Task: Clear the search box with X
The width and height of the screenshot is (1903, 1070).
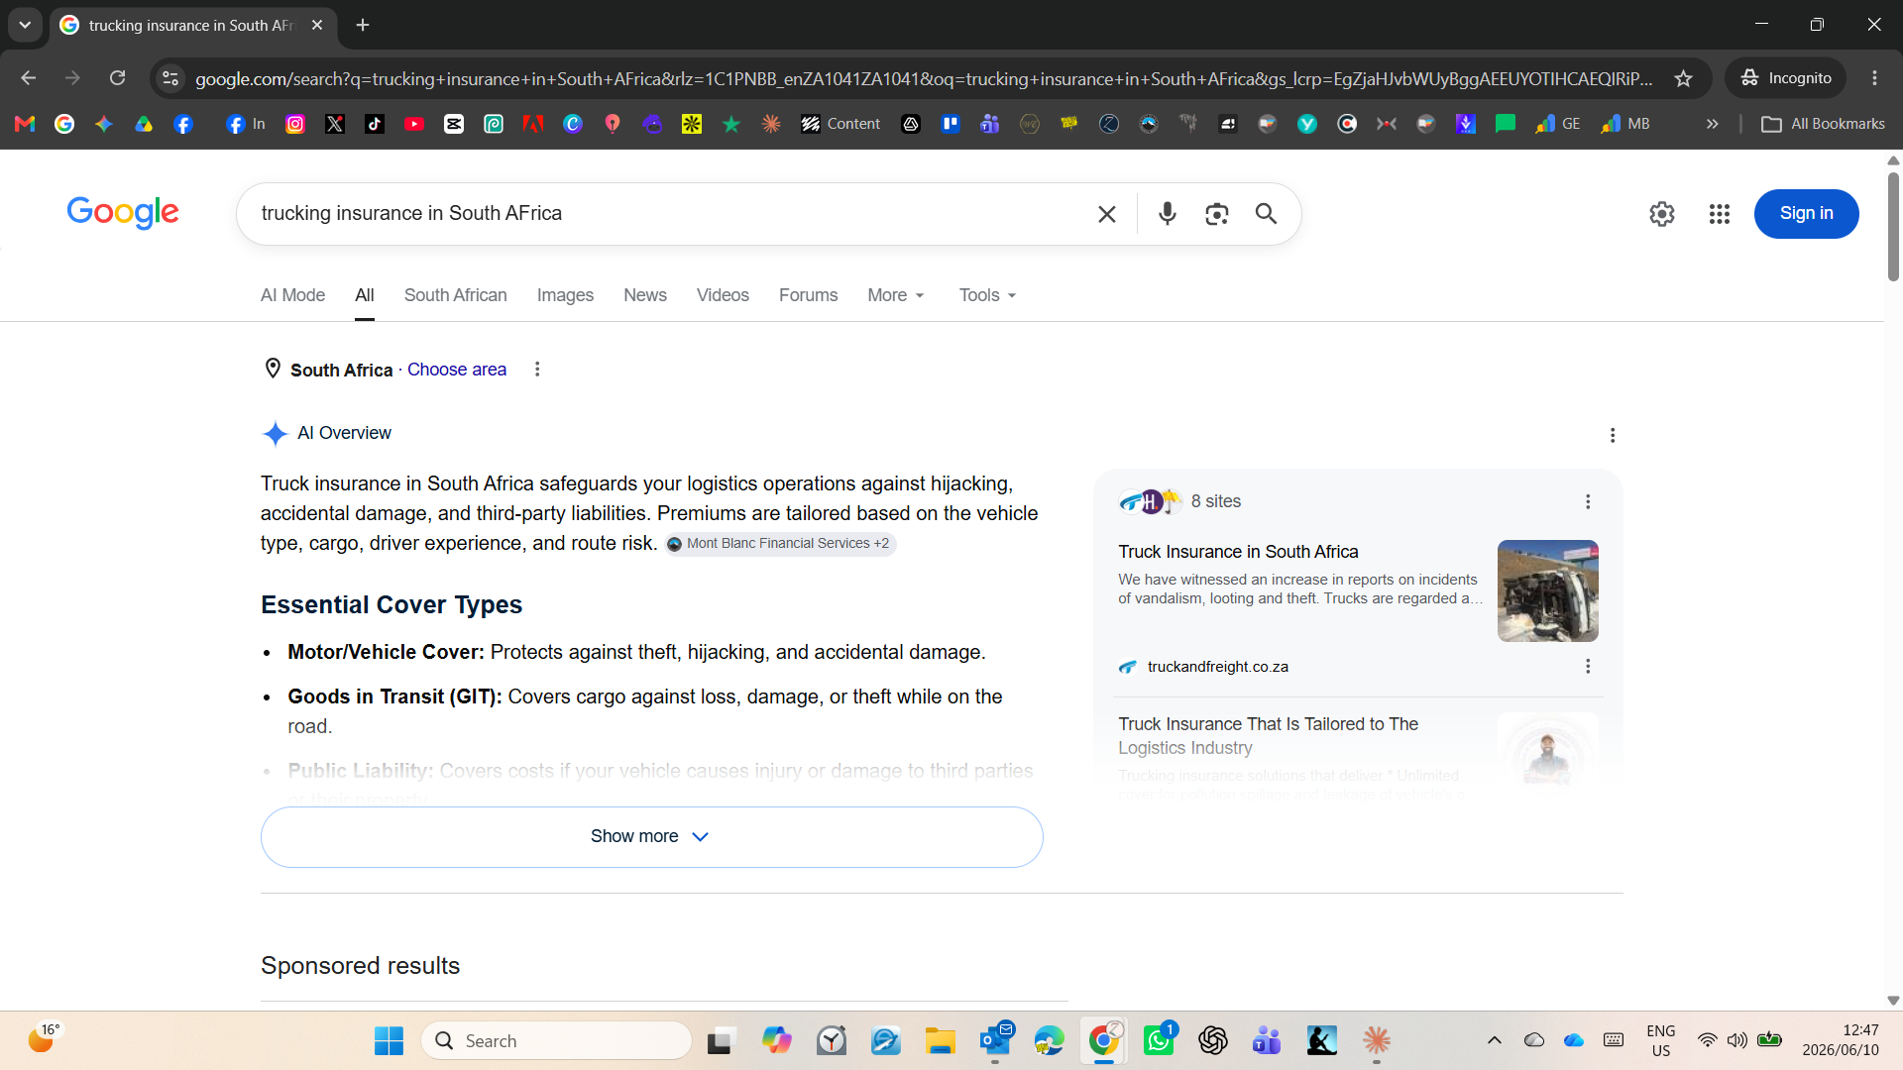Action: [x=1107, y=214]
